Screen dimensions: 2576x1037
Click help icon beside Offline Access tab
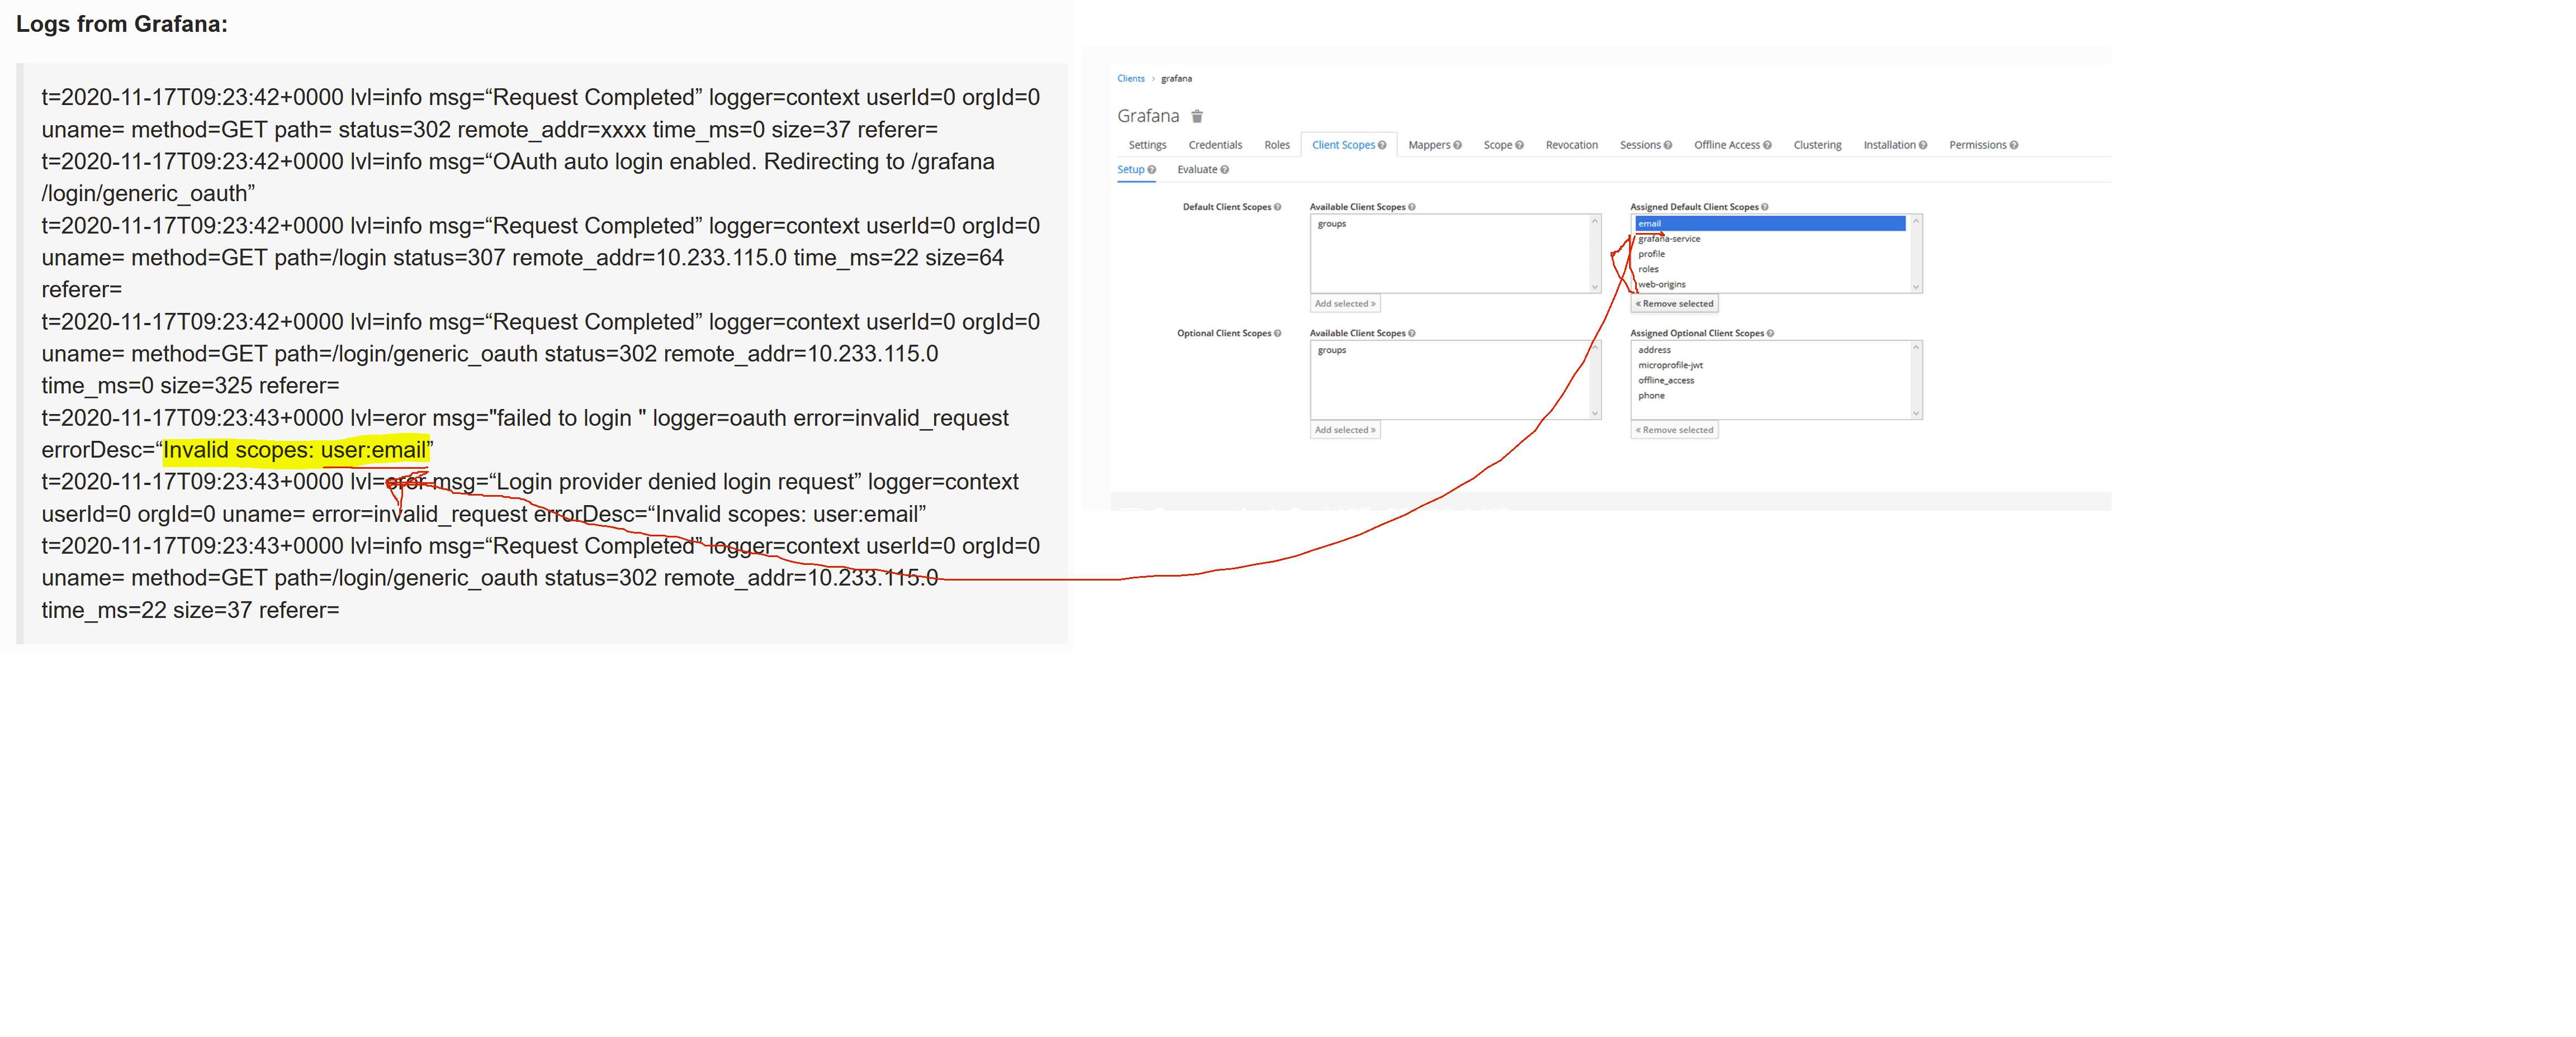1767,145
